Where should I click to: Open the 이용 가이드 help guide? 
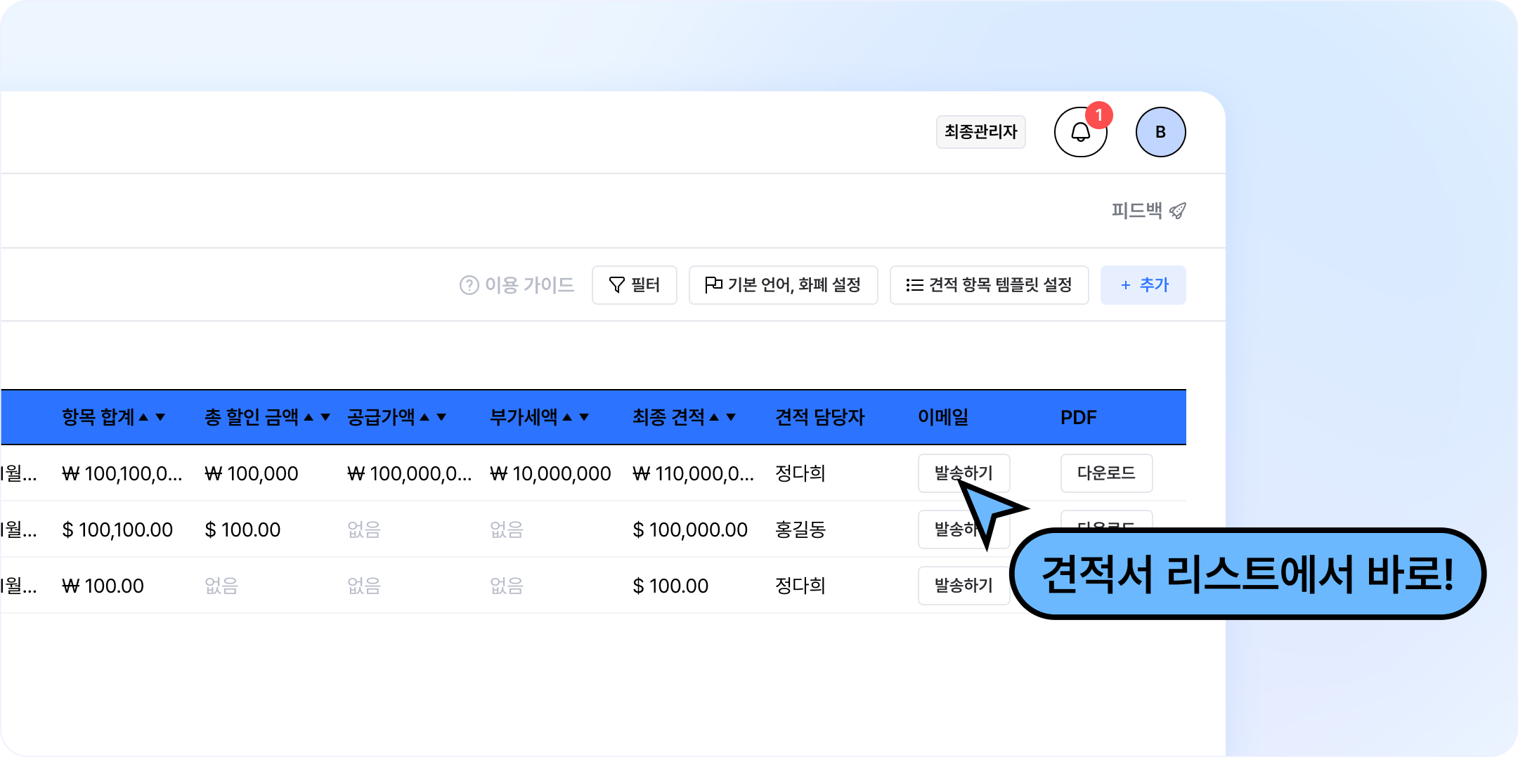[517, 285]
